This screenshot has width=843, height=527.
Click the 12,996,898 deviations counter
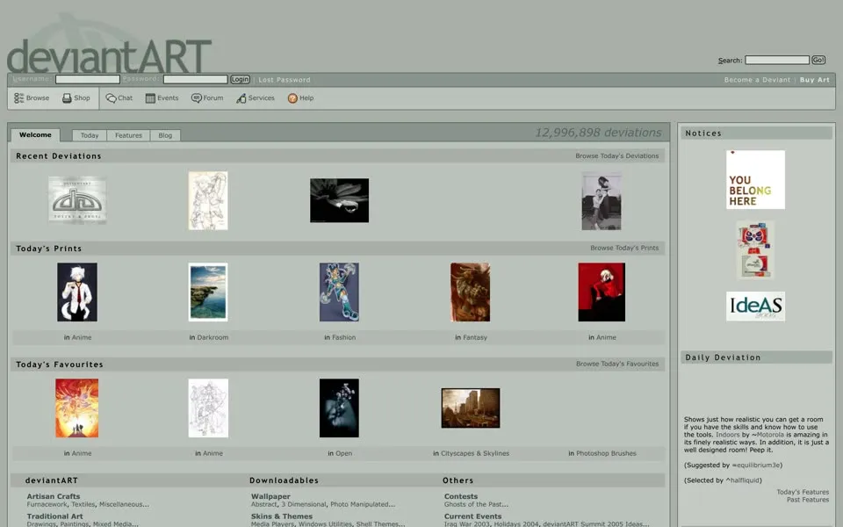click(598, 133)
